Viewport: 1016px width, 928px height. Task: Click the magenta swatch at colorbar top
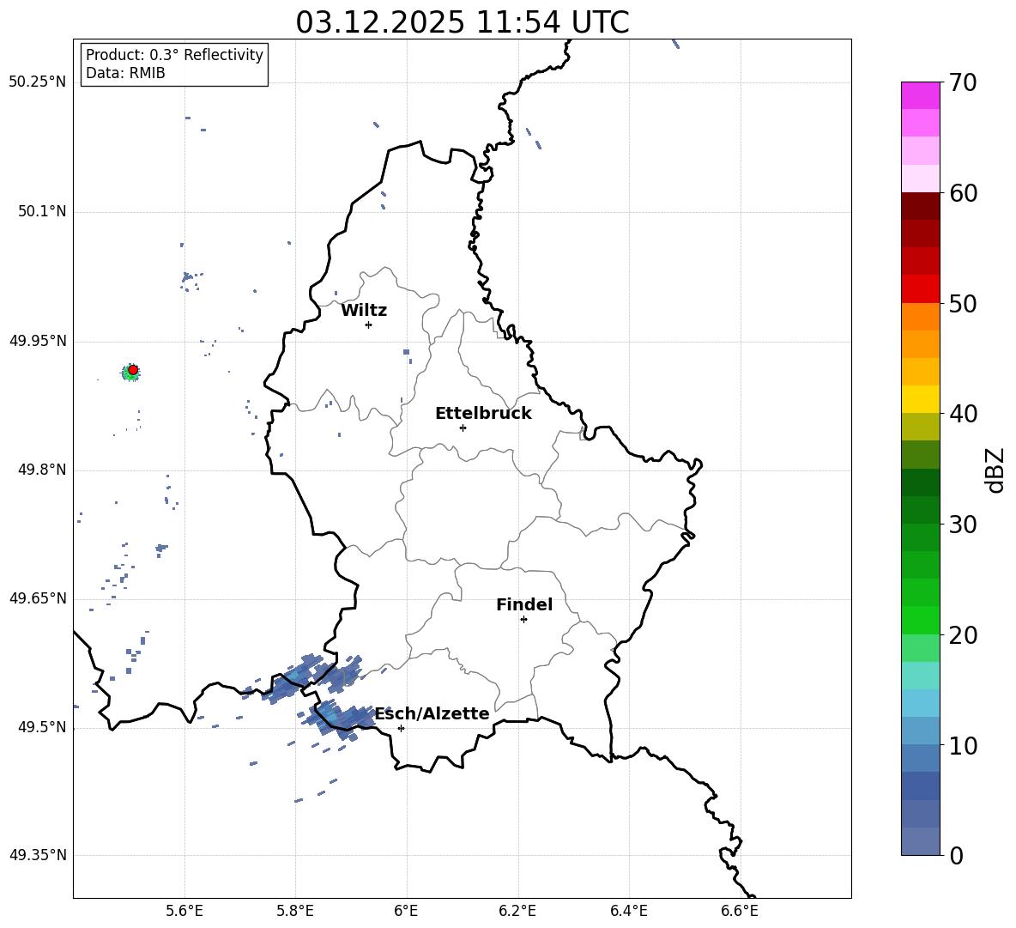(x=920, y=96)
